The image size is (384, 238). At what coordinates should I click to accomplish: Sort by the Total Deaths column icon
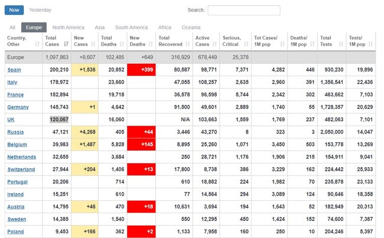tap(122, 44)
